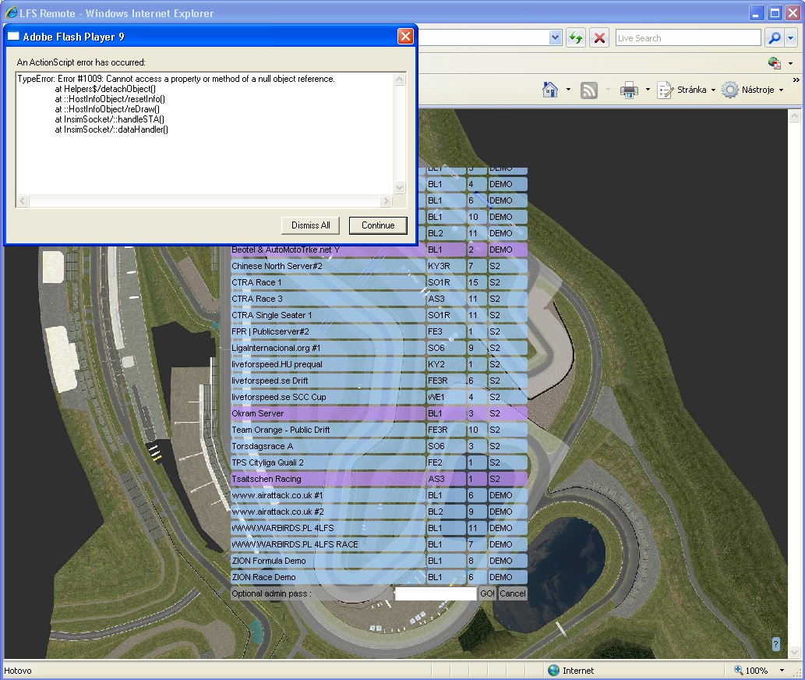805x680 pixels.
Task: Click the research tool icon below the search box
Action: pyautogui.click(x=774, y=63)
